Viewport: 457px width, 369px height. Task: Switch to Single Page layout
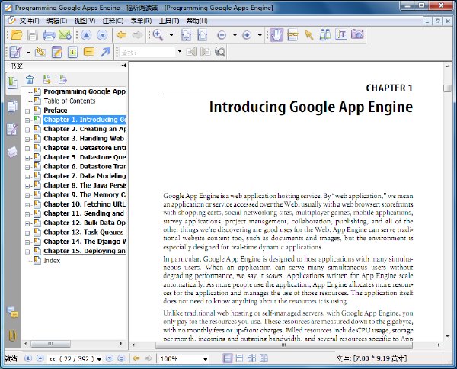click(x=227, y=358)
